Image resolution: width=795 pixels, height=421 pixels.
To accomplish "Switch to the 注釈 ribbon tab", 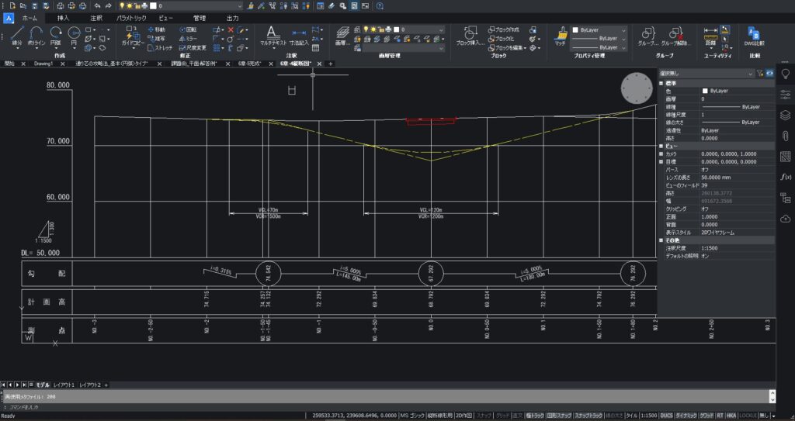I will 95,19.
